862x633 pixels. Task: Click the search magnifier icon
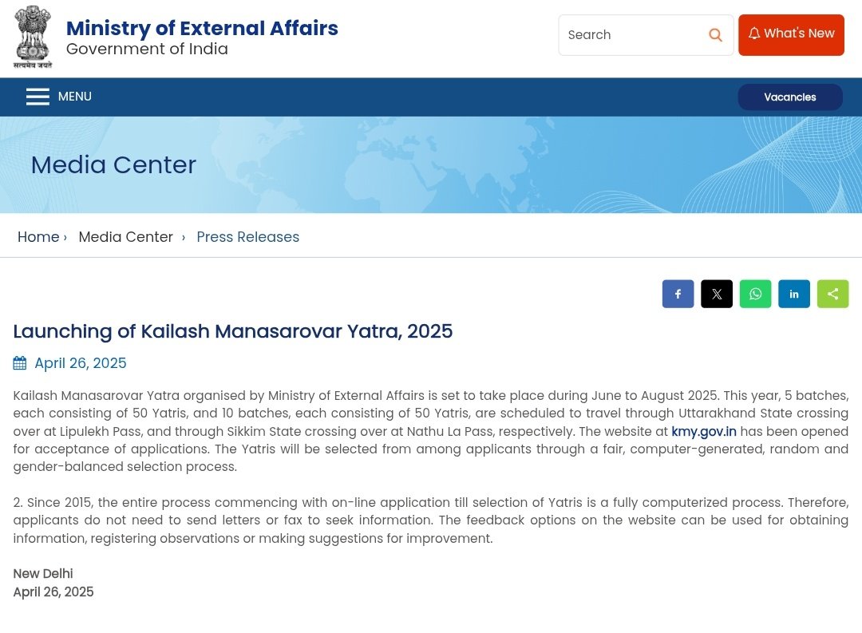[x=715, y=35]
